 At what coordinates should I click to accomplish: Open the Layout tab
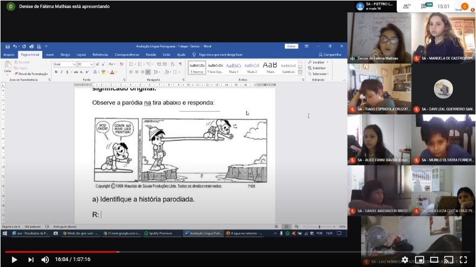[x=81, y=55]
